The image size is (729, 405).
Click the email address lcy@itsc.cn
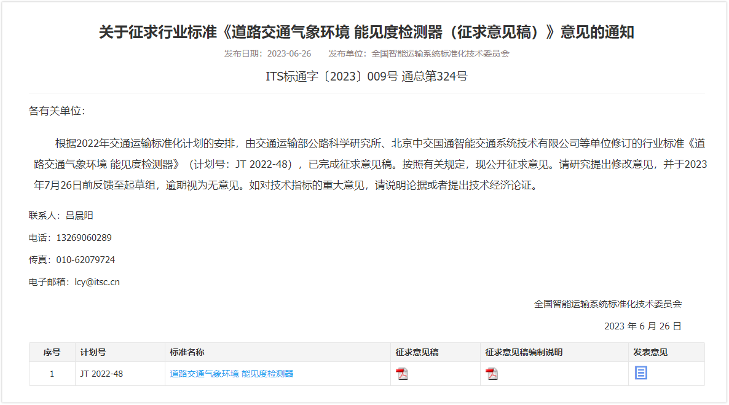(97, 282)
